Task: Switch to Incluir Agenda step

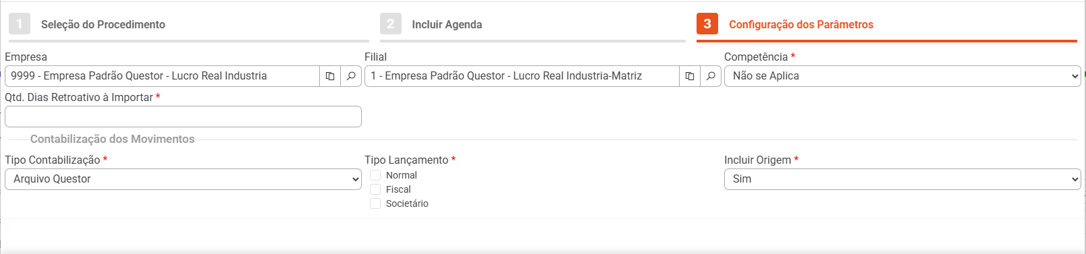Action: pos(447,24)
